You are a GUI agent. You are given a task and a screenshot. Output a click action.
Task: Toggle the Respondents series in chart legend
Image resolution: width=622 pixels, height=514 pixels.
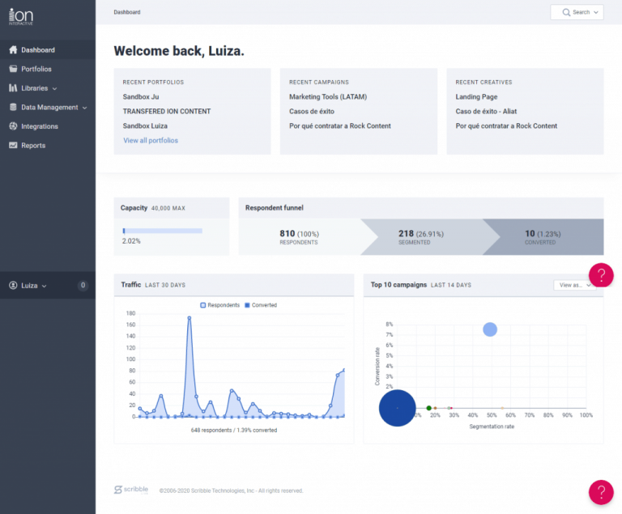point(219,305)
